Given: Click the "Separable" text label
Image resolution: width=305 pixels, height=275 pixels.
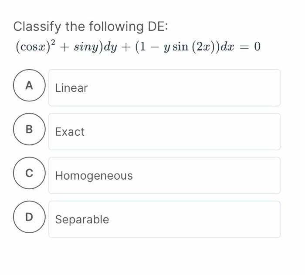Looking at the screenshot, I should [82, 219].
